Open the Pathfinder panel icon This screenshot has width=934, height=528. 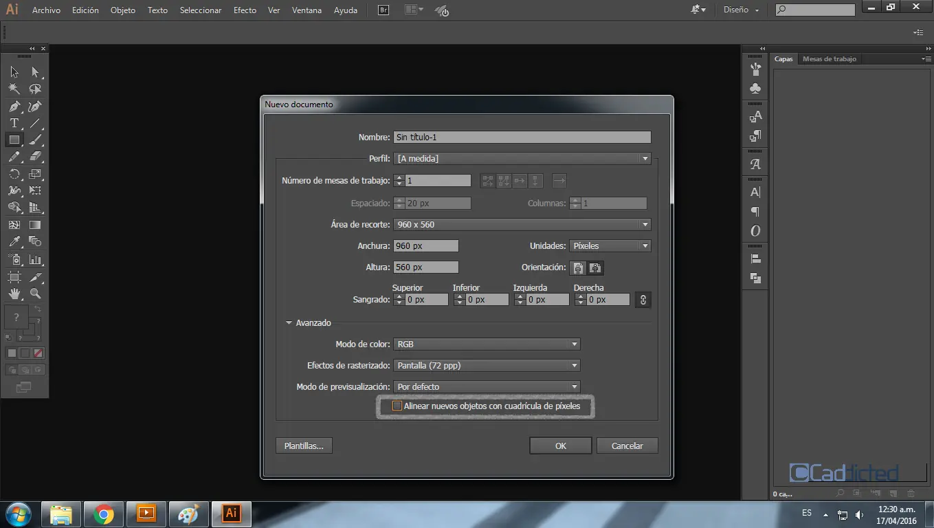pos(755,278)
